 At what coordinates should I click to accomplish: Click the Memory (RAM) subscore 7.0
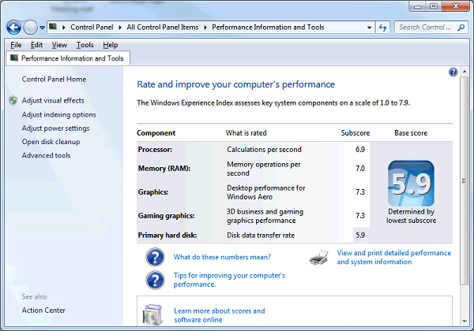point(360,168)
